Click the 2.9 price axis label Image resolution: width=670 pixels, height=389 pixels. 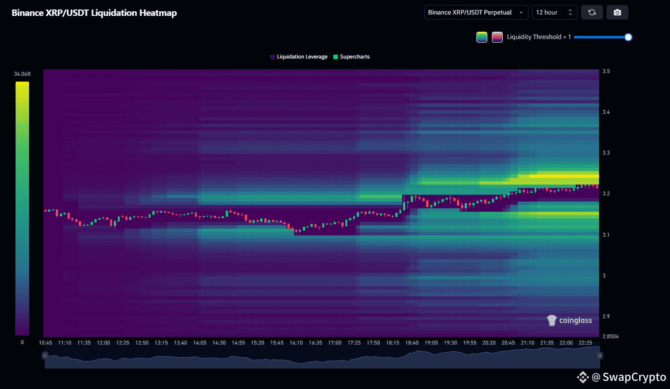(x=606, y=316)
